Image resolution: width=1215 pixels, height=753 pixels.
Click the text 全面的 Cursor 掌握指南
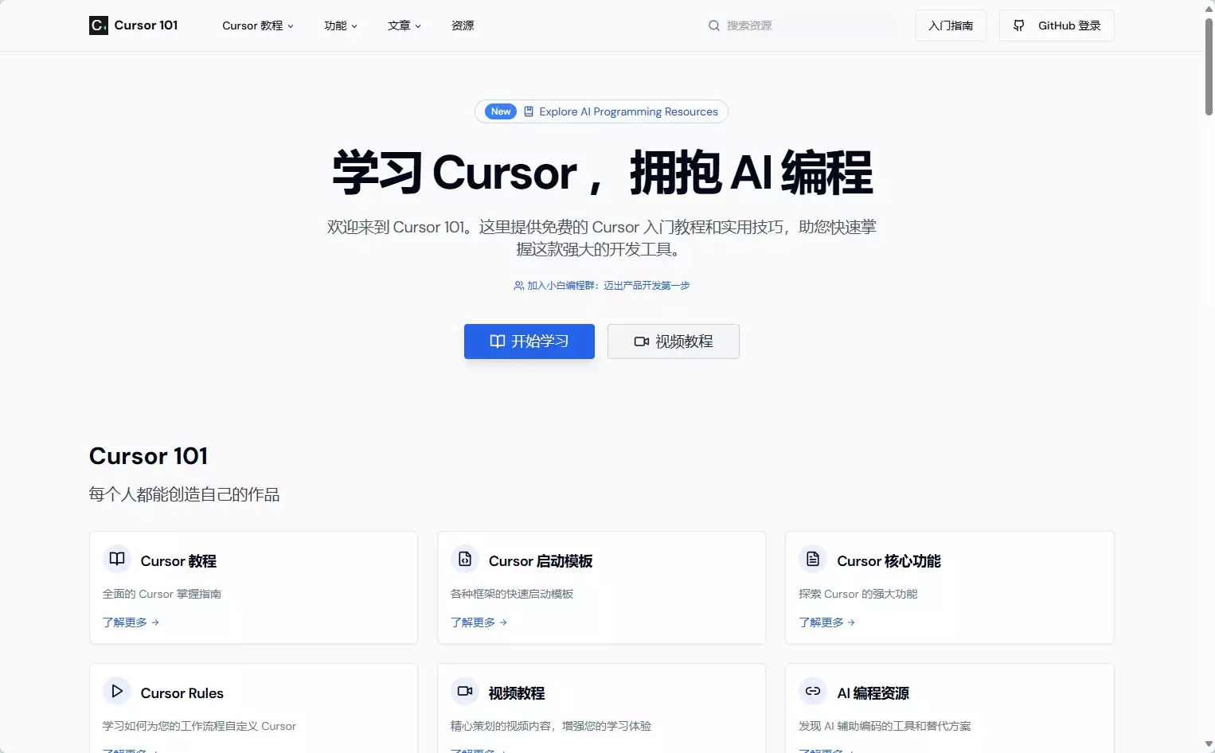162,594
